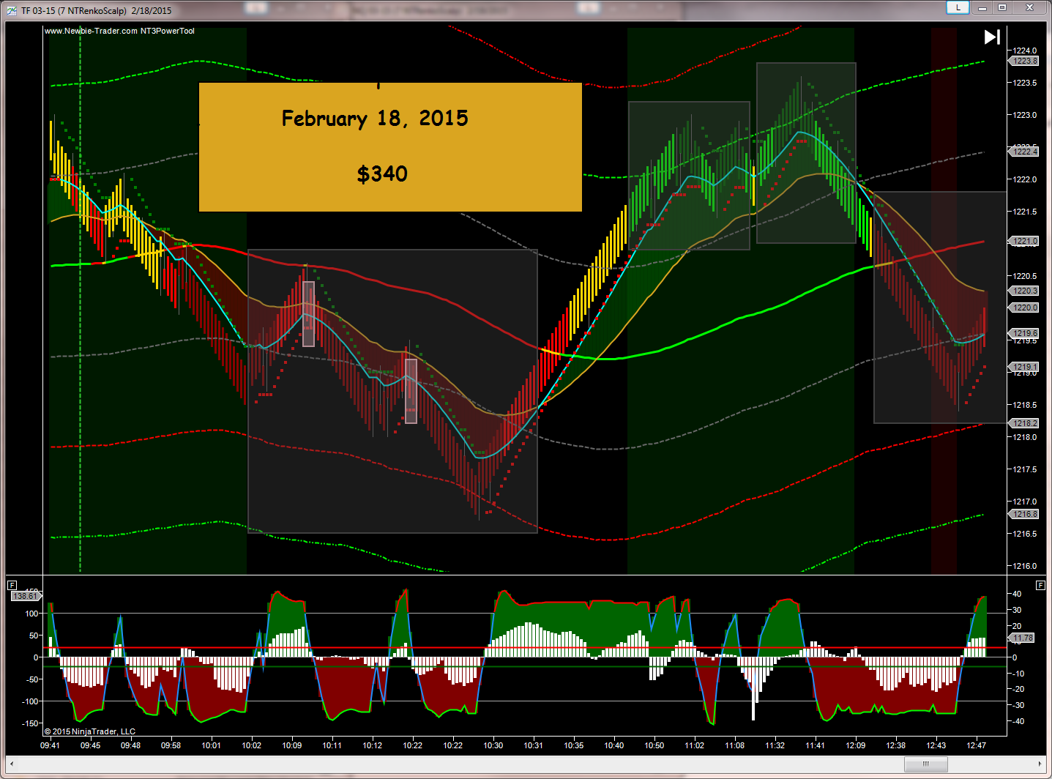The width and height of the screenshot is (1052, 779).
Task: Click the 1220.5 price axis label
Action: [1025, 276]
